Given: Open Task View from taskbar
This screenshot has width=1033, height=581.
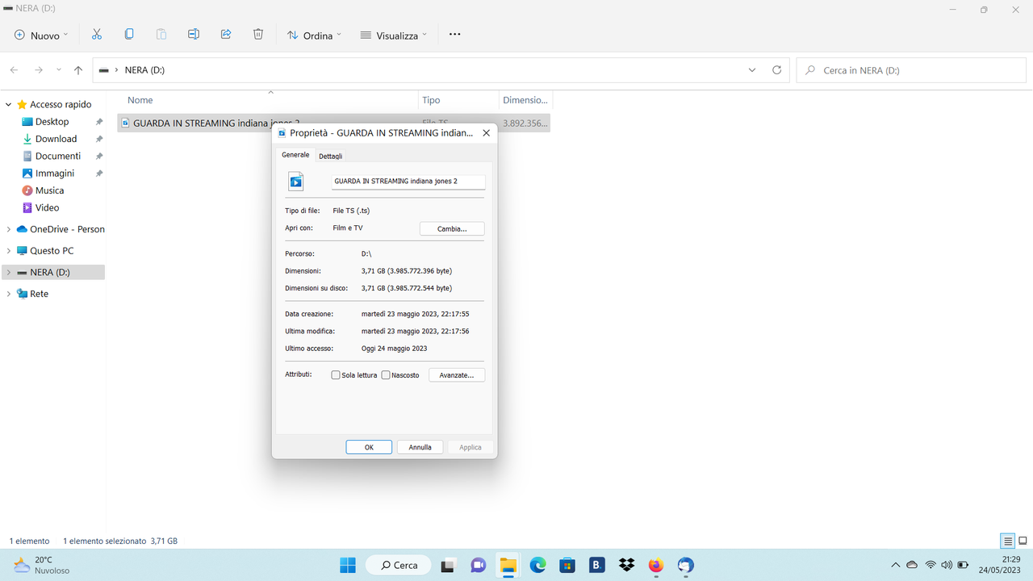Looking at the screenshot, I should click(x=448, y=565).
